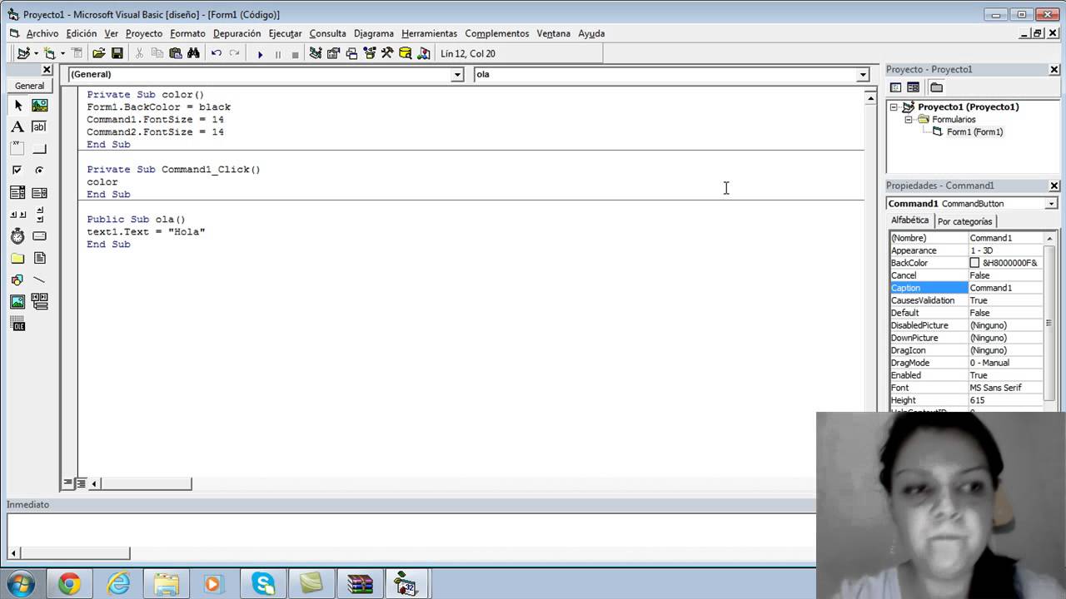Click View Object in the Project panel
This screenshot has height=599, width=1066.
[x=913, y=87]
